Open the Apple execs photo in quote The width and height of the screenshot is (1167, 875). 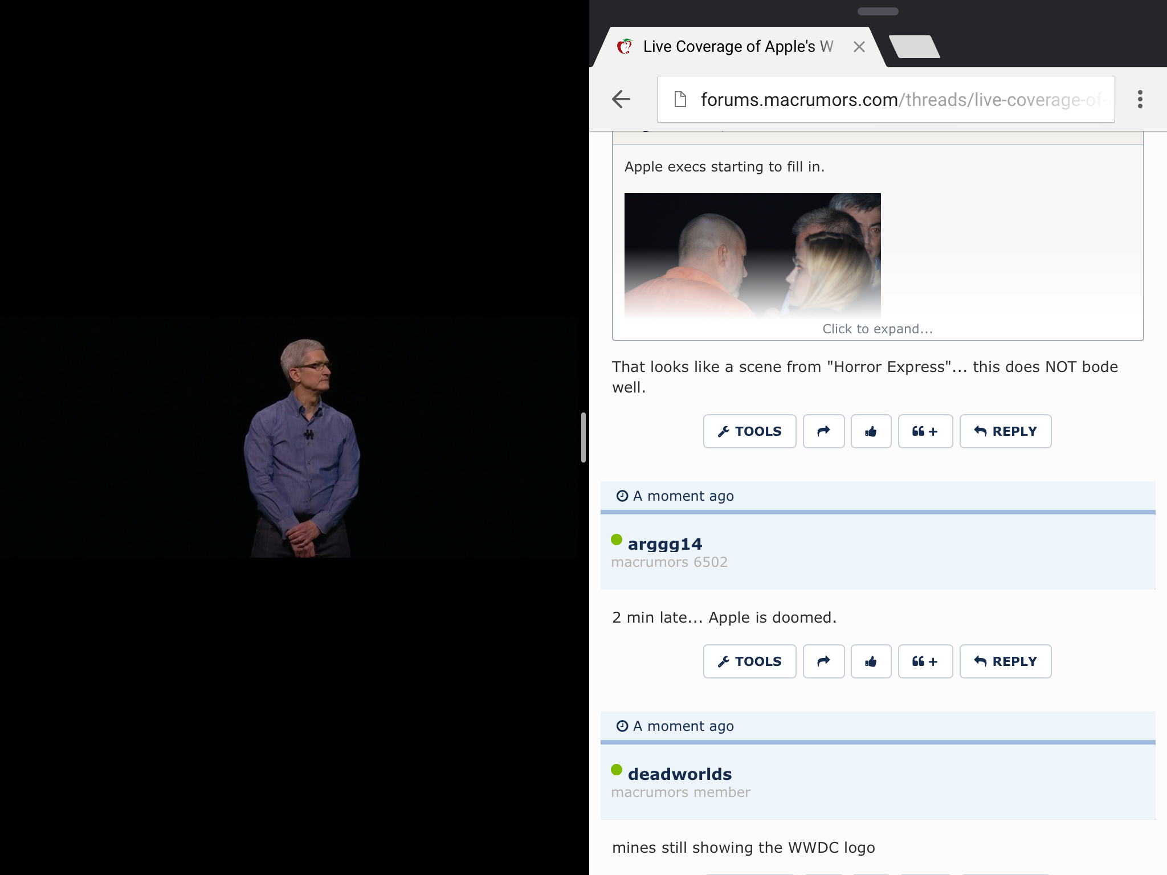point(752,256)
